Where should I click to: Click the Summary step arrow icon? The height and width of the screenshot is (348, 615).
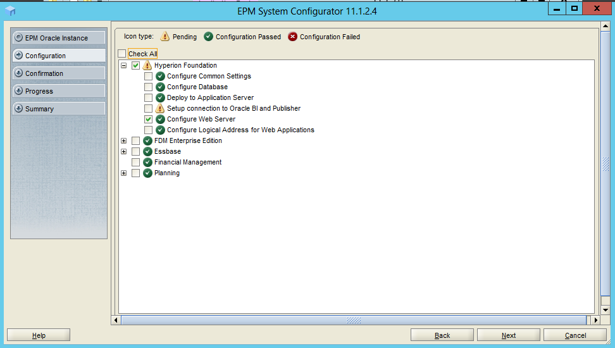tap(18, 108)
